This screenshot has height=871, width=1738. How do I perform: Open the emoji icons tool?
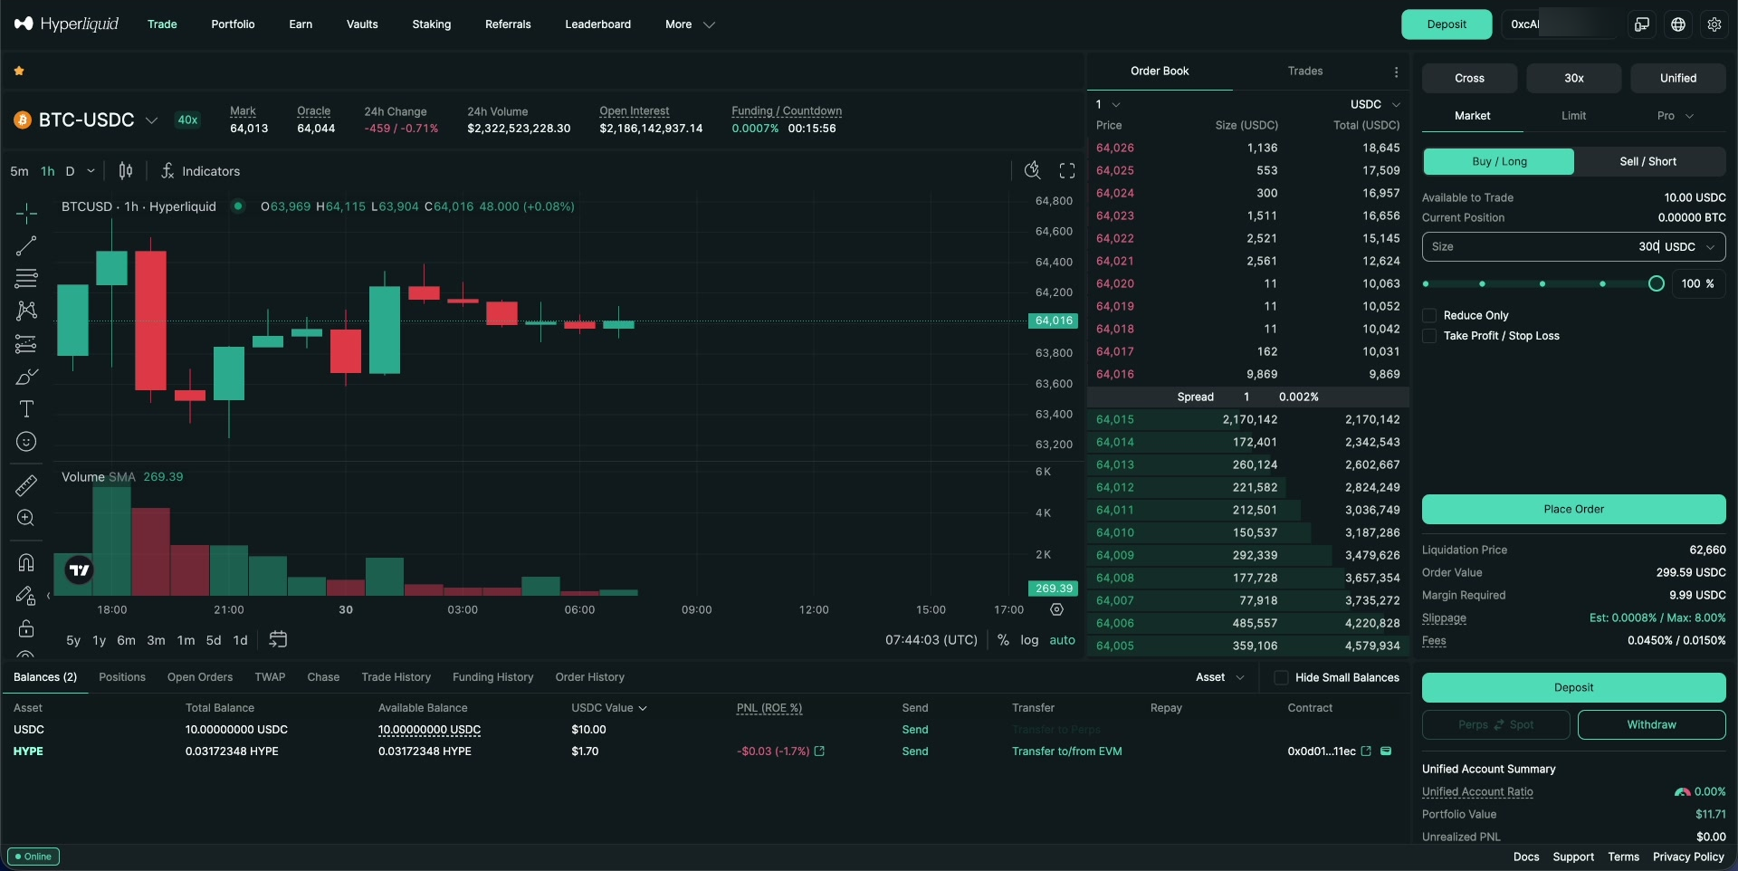click(x=26, y=442)
